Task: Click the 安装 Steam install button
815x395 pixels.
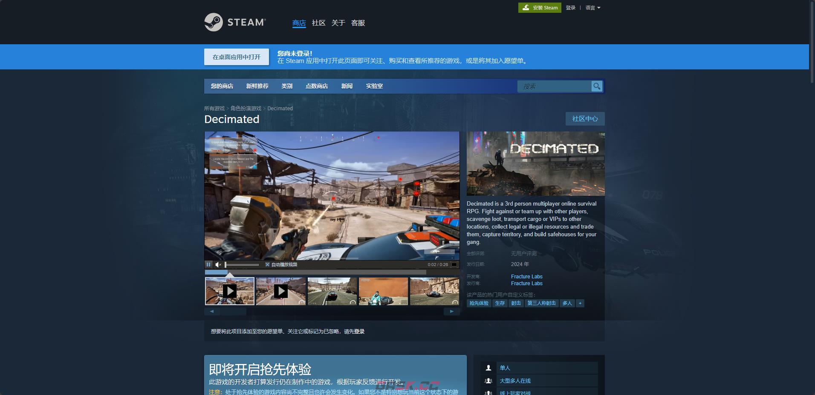Action: pyautogui.click(x=540, y=8)
